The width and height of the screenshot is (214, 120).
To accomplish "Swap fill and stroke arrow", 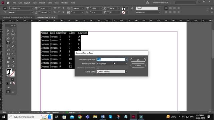I will click(14, 70).
